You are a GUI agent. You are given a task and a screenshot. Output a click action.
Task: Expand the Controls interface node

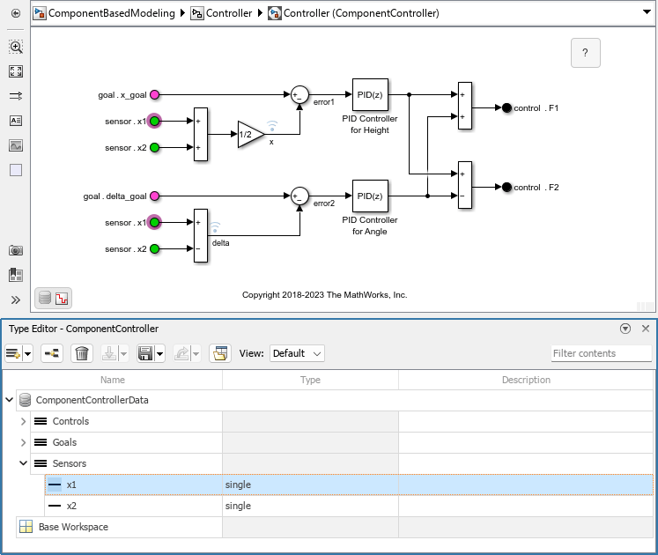[x=24, y=421]
